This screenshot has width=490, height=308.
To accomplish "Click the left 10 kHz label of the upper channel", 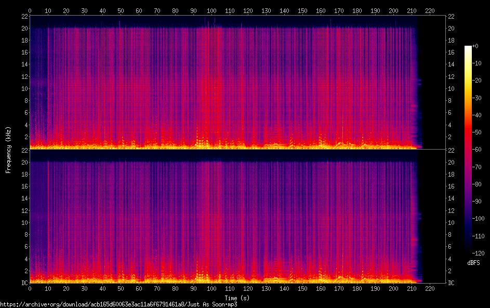I will coord(24,88).
